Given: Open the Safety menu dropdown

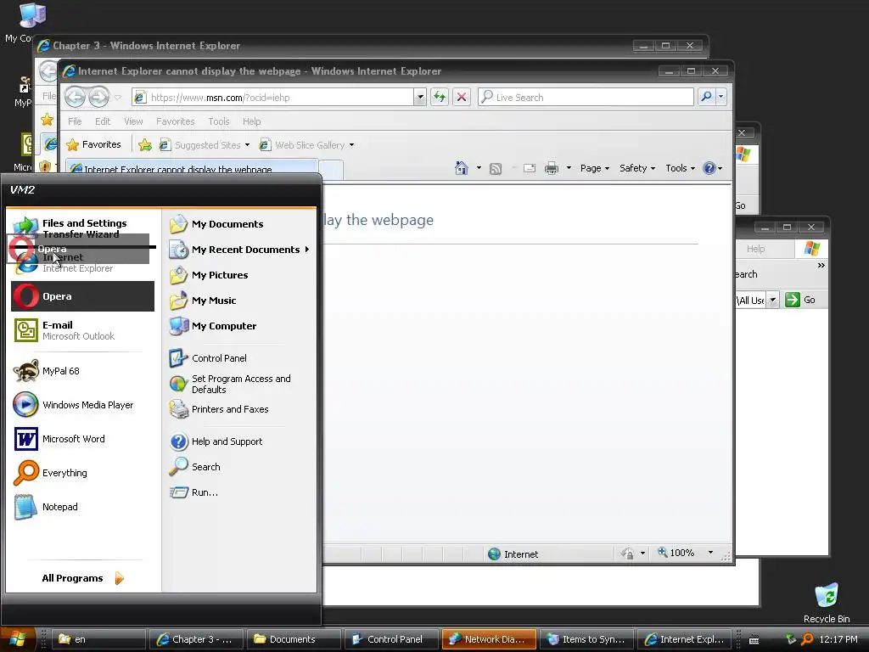Looking at the screenshot, I should 637,168.
